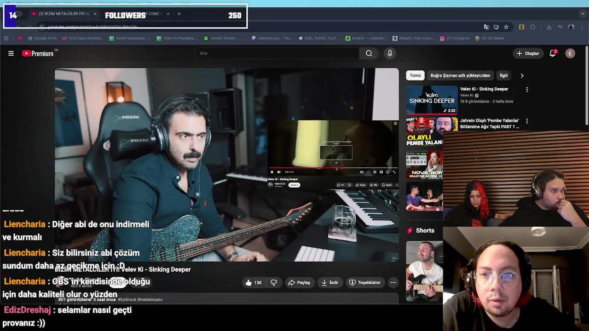Click the Jahrein 'Pembe Yalanlar' suggestion title
The width and height of the screenshot is (589, 331).
[490, 124]
